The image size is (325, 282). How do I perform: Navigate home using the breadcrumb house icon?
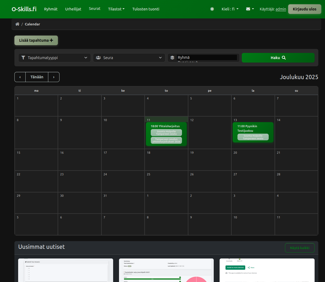tap(17, 24)
